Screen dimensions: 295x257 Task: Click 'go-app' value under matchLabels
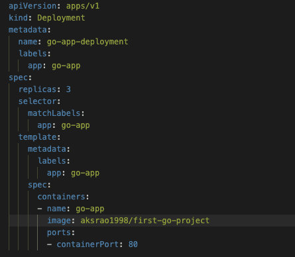click(x=76, y=125)
